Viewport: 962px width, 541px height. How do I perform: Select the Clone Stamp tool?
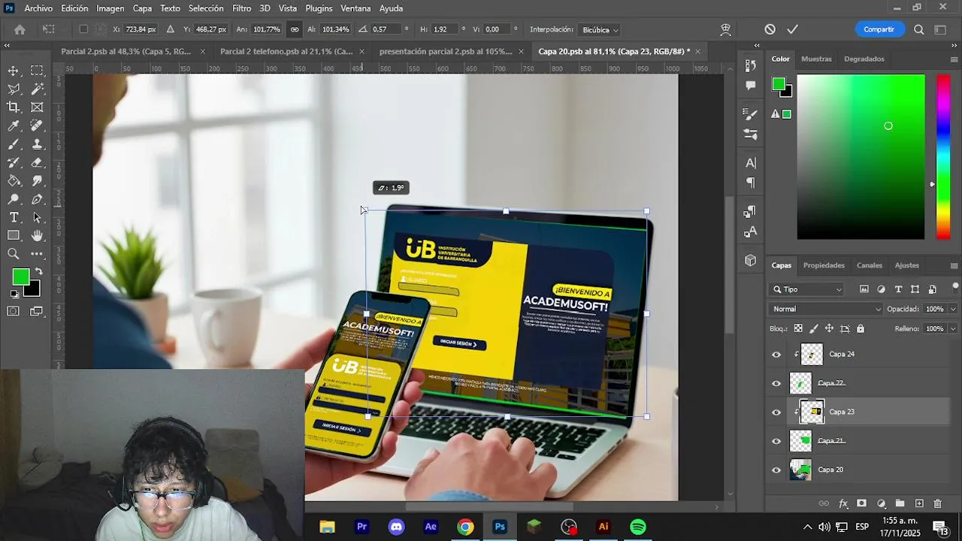(37, 144)
